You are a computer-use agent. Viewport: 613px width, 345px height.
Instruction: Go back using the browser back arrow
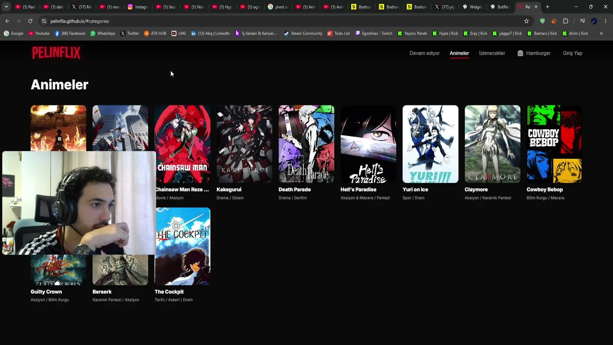[7, 21]
